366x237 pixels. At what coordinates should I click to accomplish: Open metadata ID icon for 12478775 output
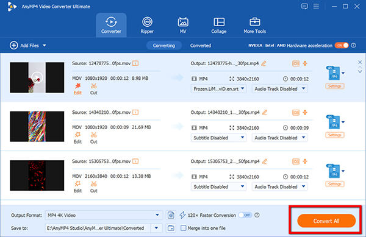tap(296, 63)
